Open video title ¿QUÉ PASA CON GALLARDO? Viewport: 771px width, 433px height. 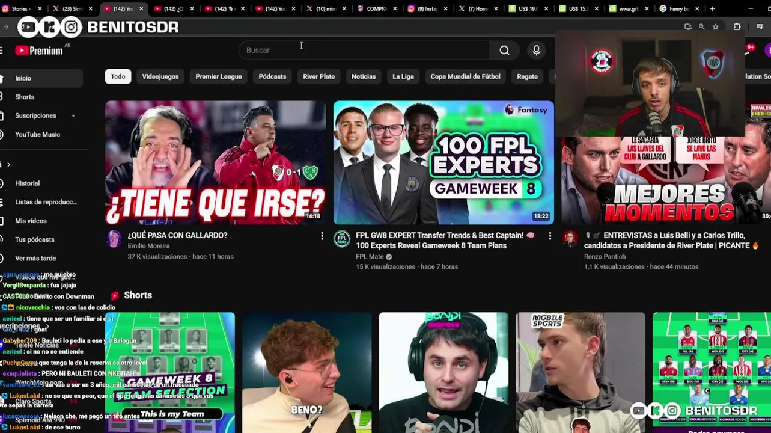(177, 235)
